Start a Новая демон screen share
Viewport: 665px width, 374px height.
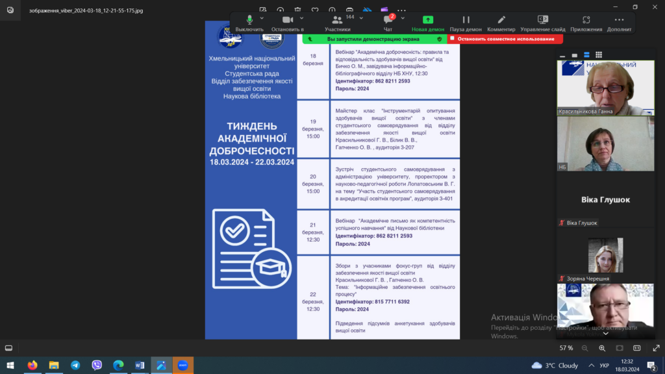pos(428,20)
